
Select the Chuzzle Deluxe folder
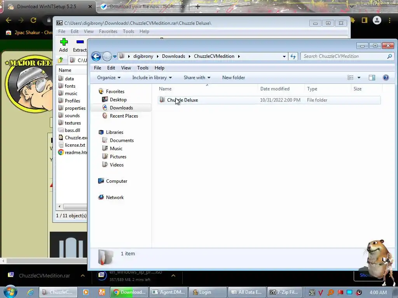click(269, 100)
